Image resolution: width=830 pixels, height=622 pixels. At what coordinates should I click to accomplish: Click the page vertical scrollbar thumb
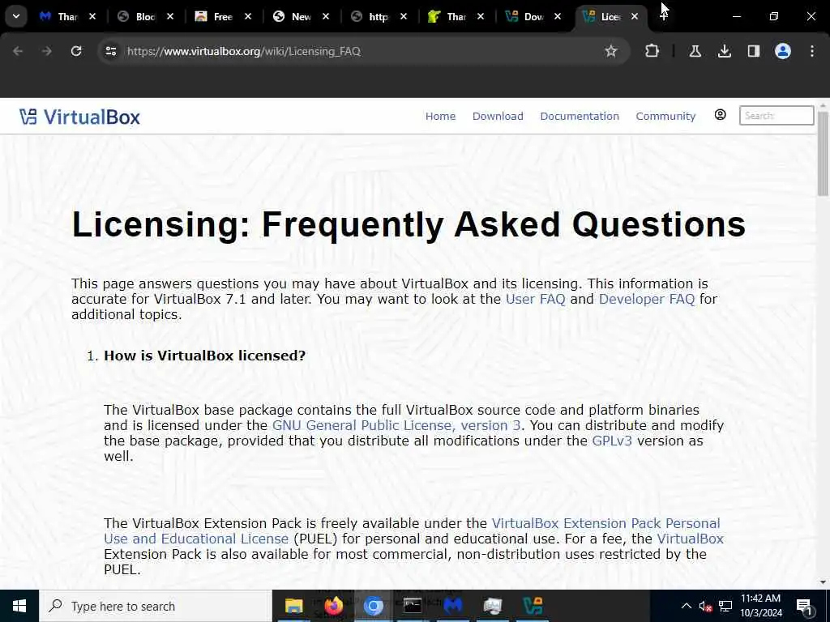click(824, 153)
